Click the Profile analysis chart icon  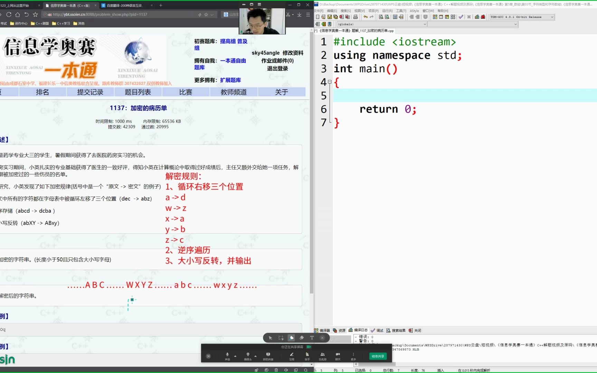click(477, 17)
